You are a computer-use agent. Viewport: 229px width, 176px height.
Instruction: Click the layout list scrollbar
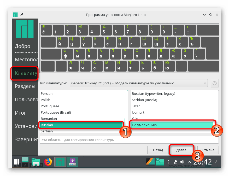(x=125, y=121)
